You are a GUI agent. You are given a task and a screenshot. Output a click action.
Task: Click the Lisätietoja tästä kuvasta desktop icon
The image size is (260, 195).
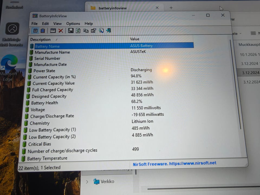[x=12, y=34]
